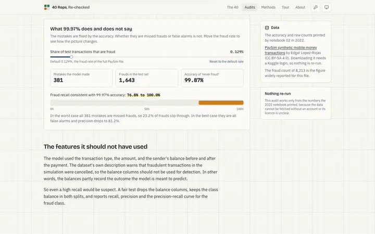Click the 50% axis label under bar
This screenshot has height=234, width=375.
pyautogui.click(x=147, y=109)
